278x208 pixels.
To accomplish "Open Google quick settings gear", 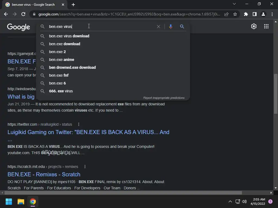I will 254,26.
